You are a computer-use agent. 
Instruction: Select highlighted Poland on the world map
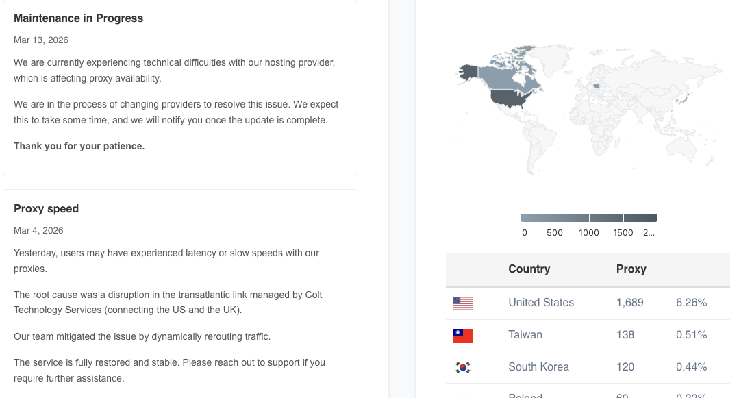click(x=596, y=86)
